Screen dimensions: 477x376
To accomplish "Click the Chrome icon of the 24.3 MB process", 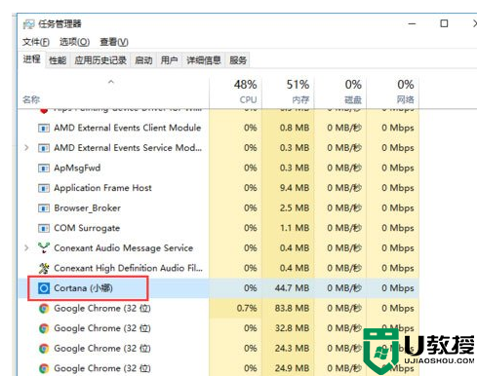I will click(x=44, y=349).
